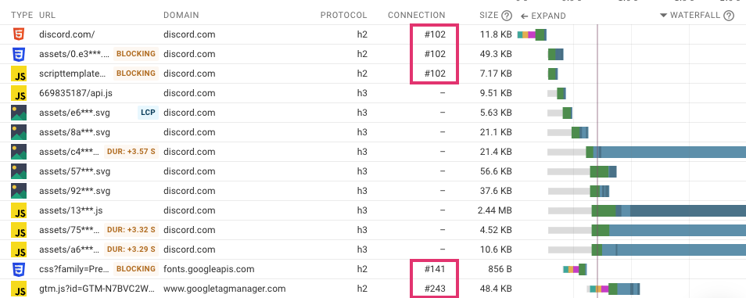Sort by the PROTOCOL column header
This screenshot has width=746, height=298.
(343, 15)
